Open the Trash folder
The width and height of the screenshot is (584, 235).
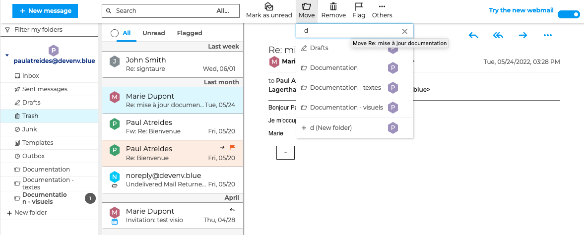[x=49, y=116]
